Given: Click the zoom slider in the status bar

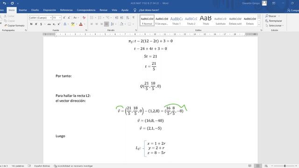Looking at the screenshot, I should coord(285,166).
